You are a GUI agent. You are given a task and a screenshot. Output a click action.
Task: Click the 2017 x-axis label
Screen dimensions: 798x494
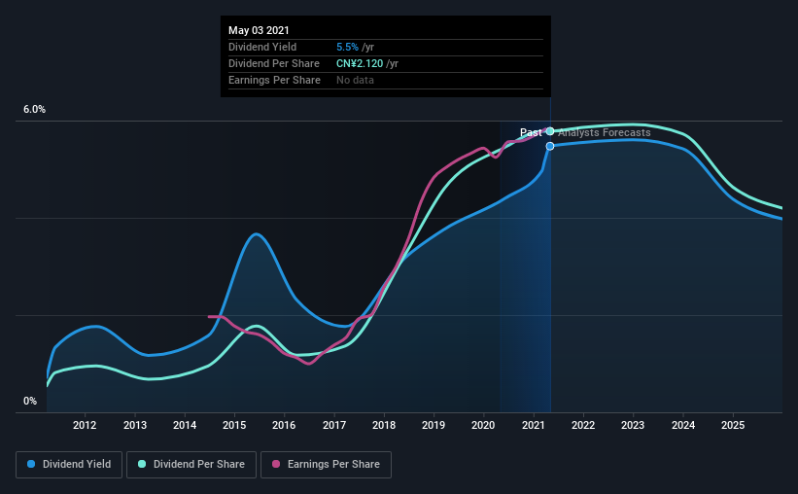[x=334, y=425]
